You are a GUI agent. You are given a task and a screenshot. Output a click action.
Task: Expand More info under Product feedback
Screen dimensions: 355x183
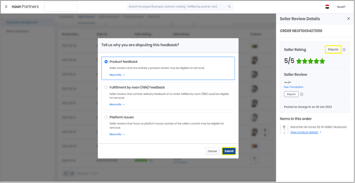(117, 75)
